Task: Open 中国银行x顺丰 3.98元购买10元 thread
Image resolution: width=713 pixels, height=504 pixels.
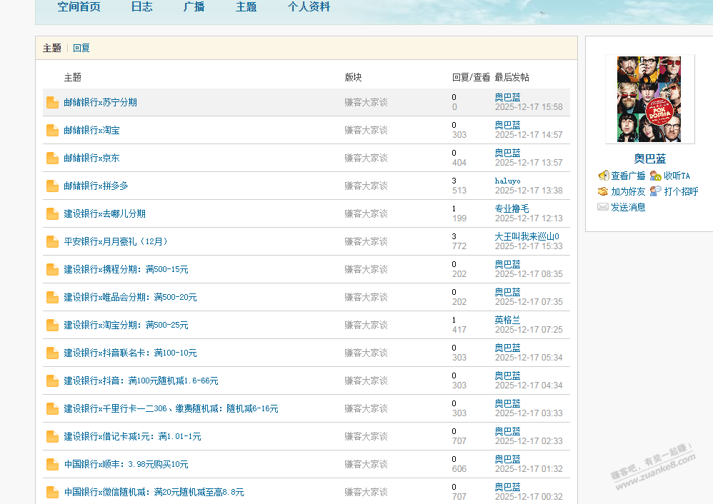Action: pyautogui.click(x=126, y=465)
